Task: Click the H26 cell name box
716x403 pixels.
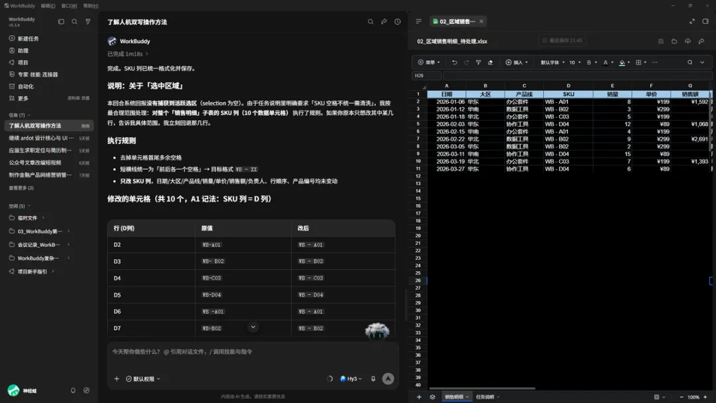Action: coord(426,76)
